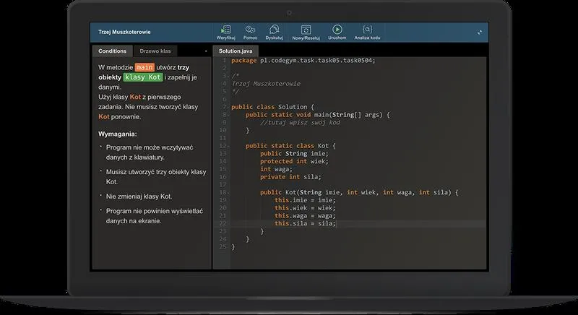Viewport: 578px width, 315px height.
Task: Click the orange 'main' highlighted word
Action: click(x=144, y=67)
